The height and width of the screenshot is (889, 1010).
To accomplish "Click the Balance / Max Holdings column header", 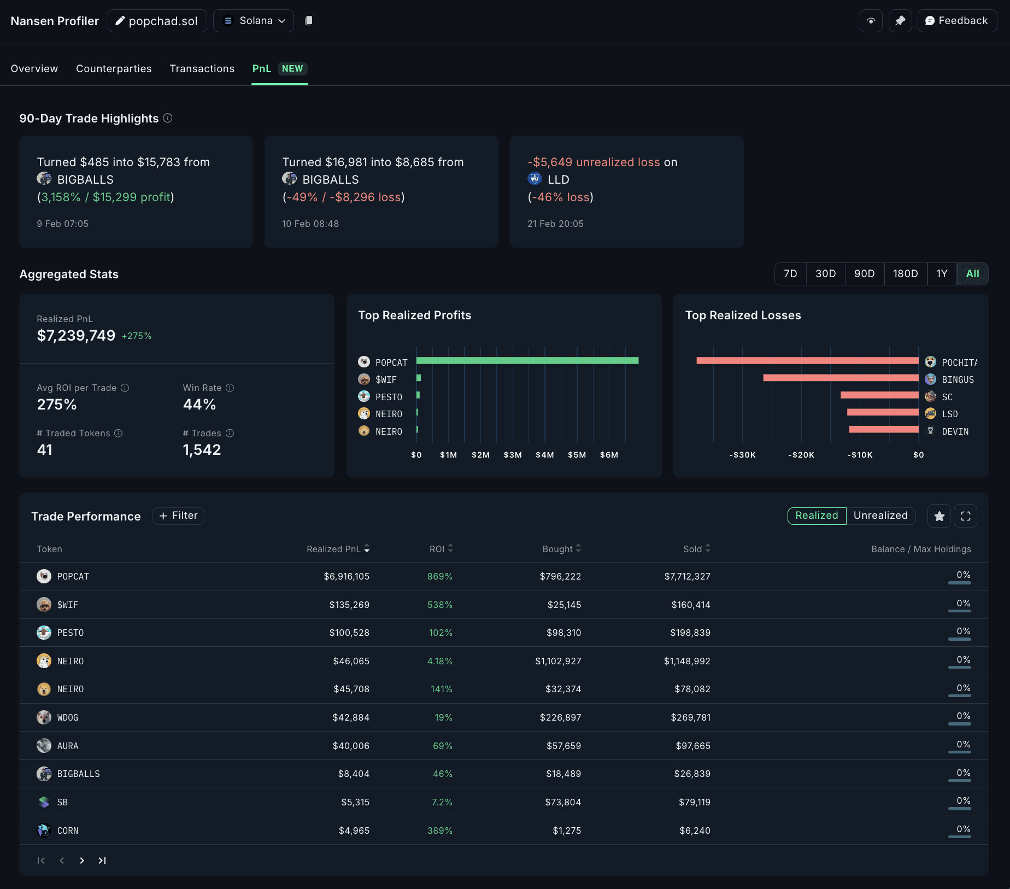I will (921, 549).
